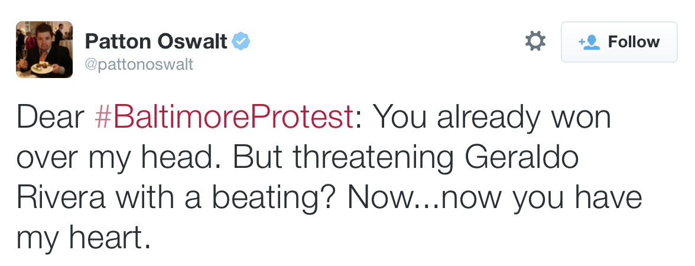Click "over my head." text

pyautogui.click(x=119, y=158)
